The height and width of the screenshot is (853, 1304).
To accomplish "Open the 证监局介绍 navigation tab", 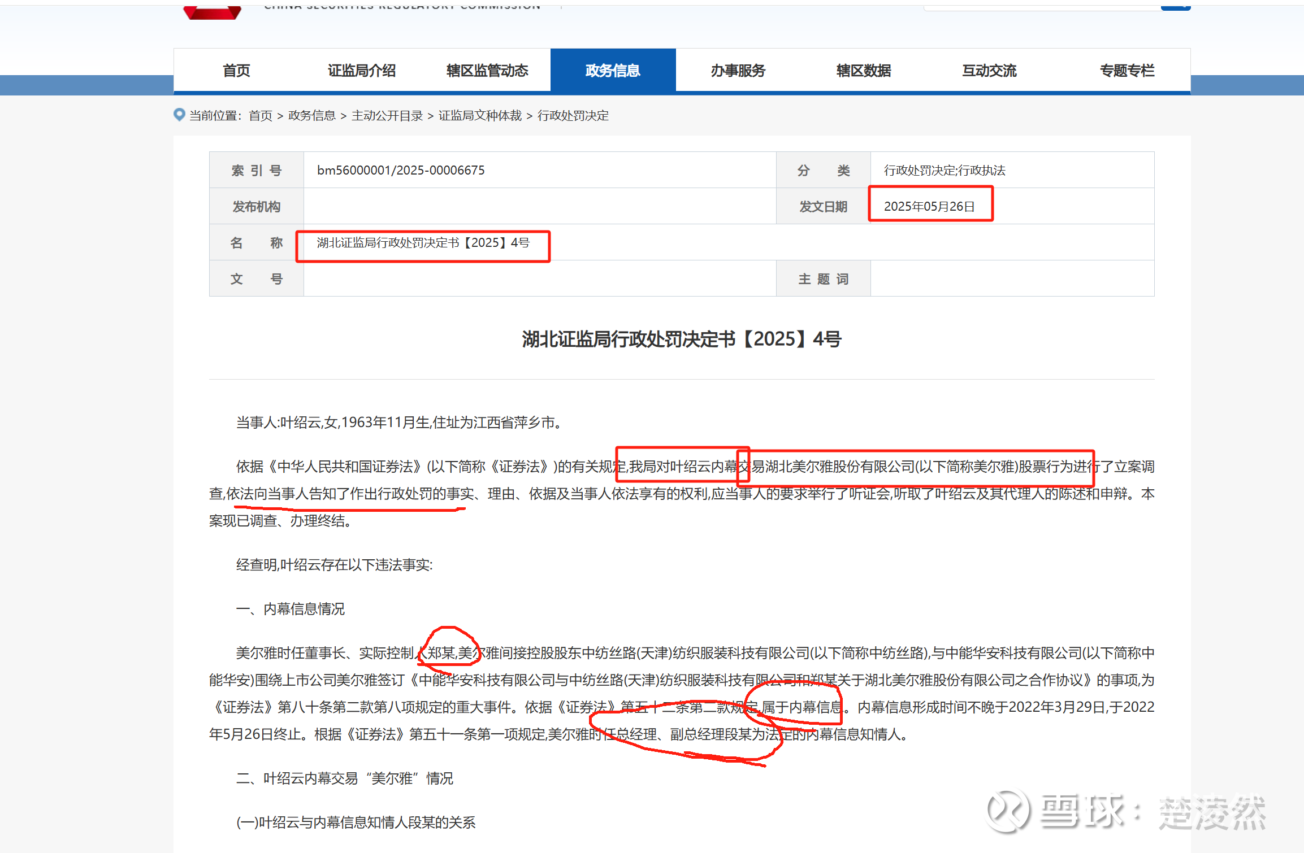I will click(362, 71).
